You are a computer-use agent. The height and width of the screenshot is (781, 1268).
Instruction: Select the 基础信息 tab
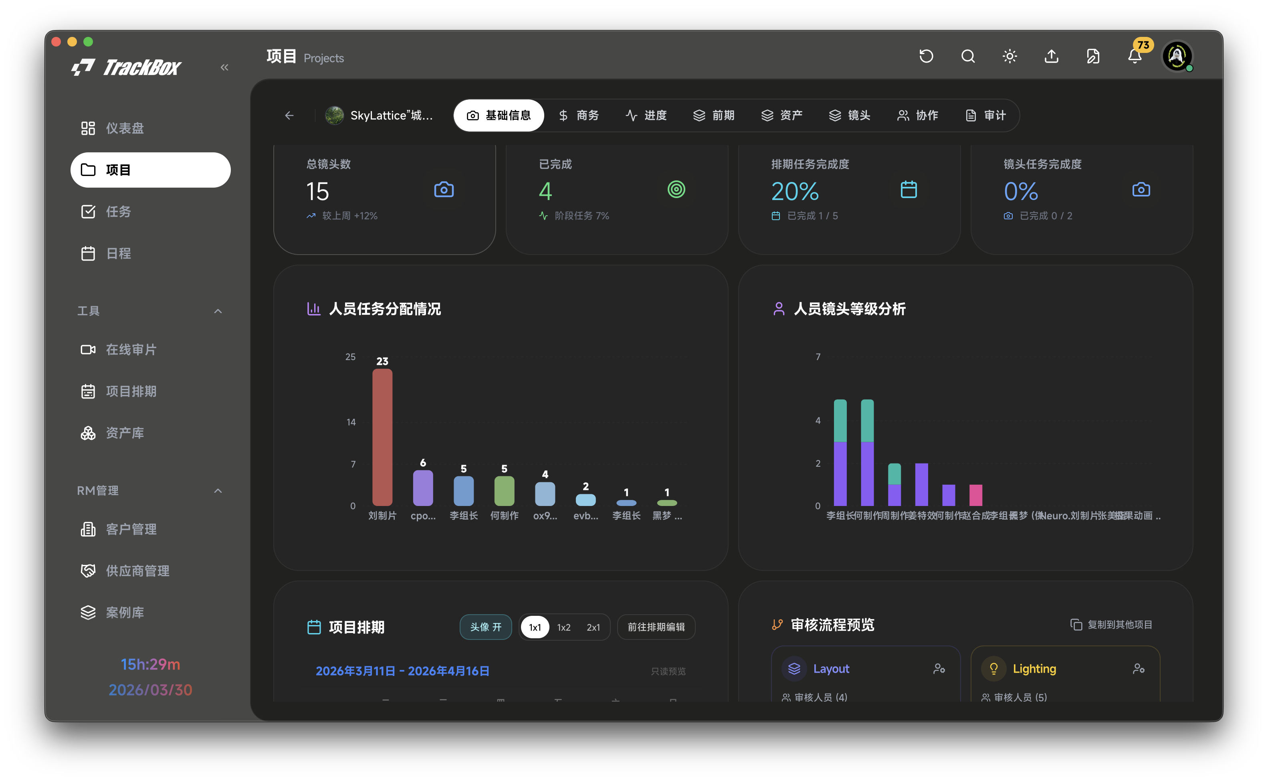point(499,115)
